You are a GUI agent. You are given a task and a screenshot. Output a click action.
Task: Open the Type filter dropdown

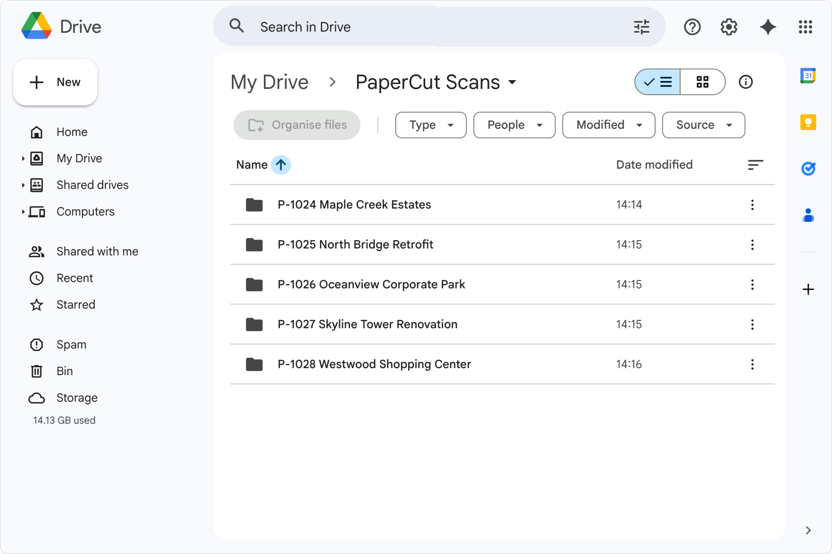click(x=430, y=125)
